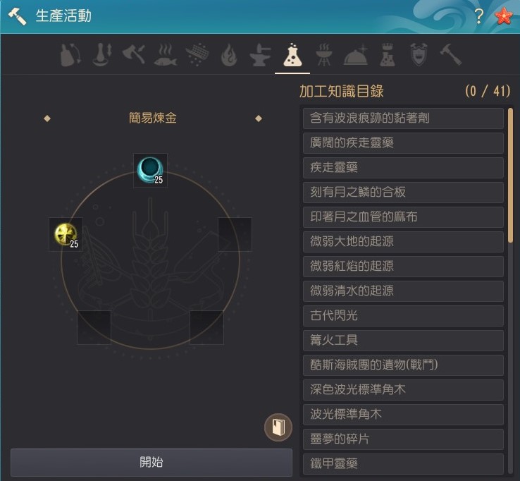Screen dimensions: 520x481
Task: Select the anvil manufacture processing icon
Action: [260, 56]
